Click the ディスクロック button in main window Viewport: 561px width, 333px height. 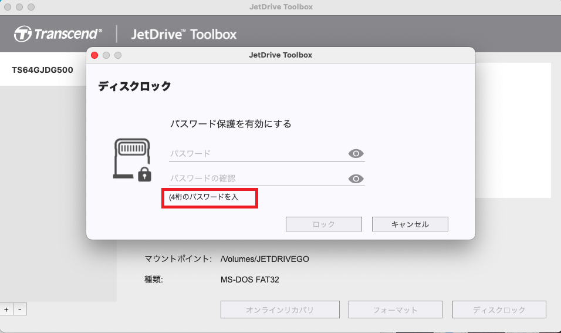499,310
